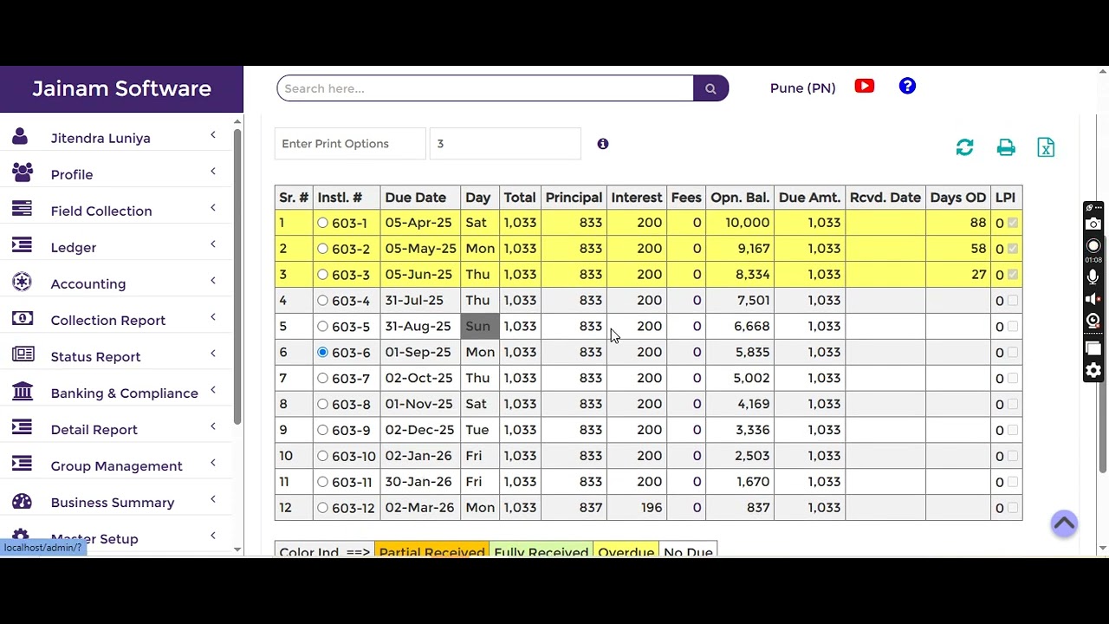The height and width of the screenshot is (624, 1109).
Task: Select the radio button for installment 603-9
Action: [x=322, y=430]
